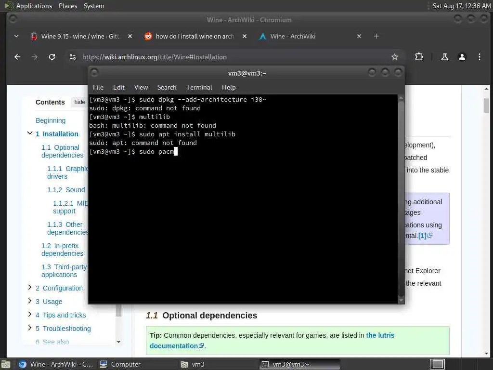Close the Wine - ArchWiki tab
This screenshot has height=370, width=493.
tap(359, 36)
